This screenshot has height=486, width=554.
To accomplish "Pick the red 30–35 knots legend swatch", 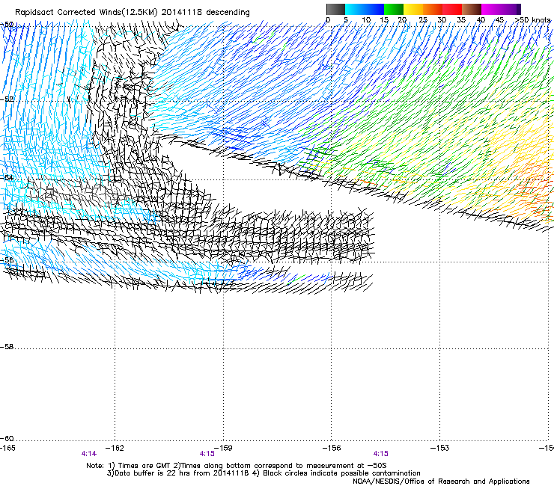I will (x=452, y=9).
